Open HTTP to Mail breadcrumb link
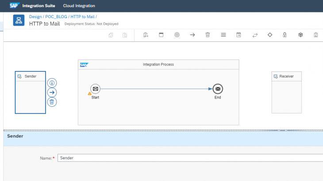The image size is (323, 181). [82, 17]
